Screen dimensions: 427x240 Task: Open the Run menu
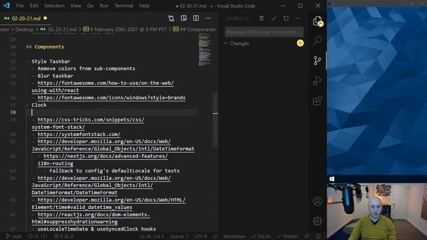104,6
